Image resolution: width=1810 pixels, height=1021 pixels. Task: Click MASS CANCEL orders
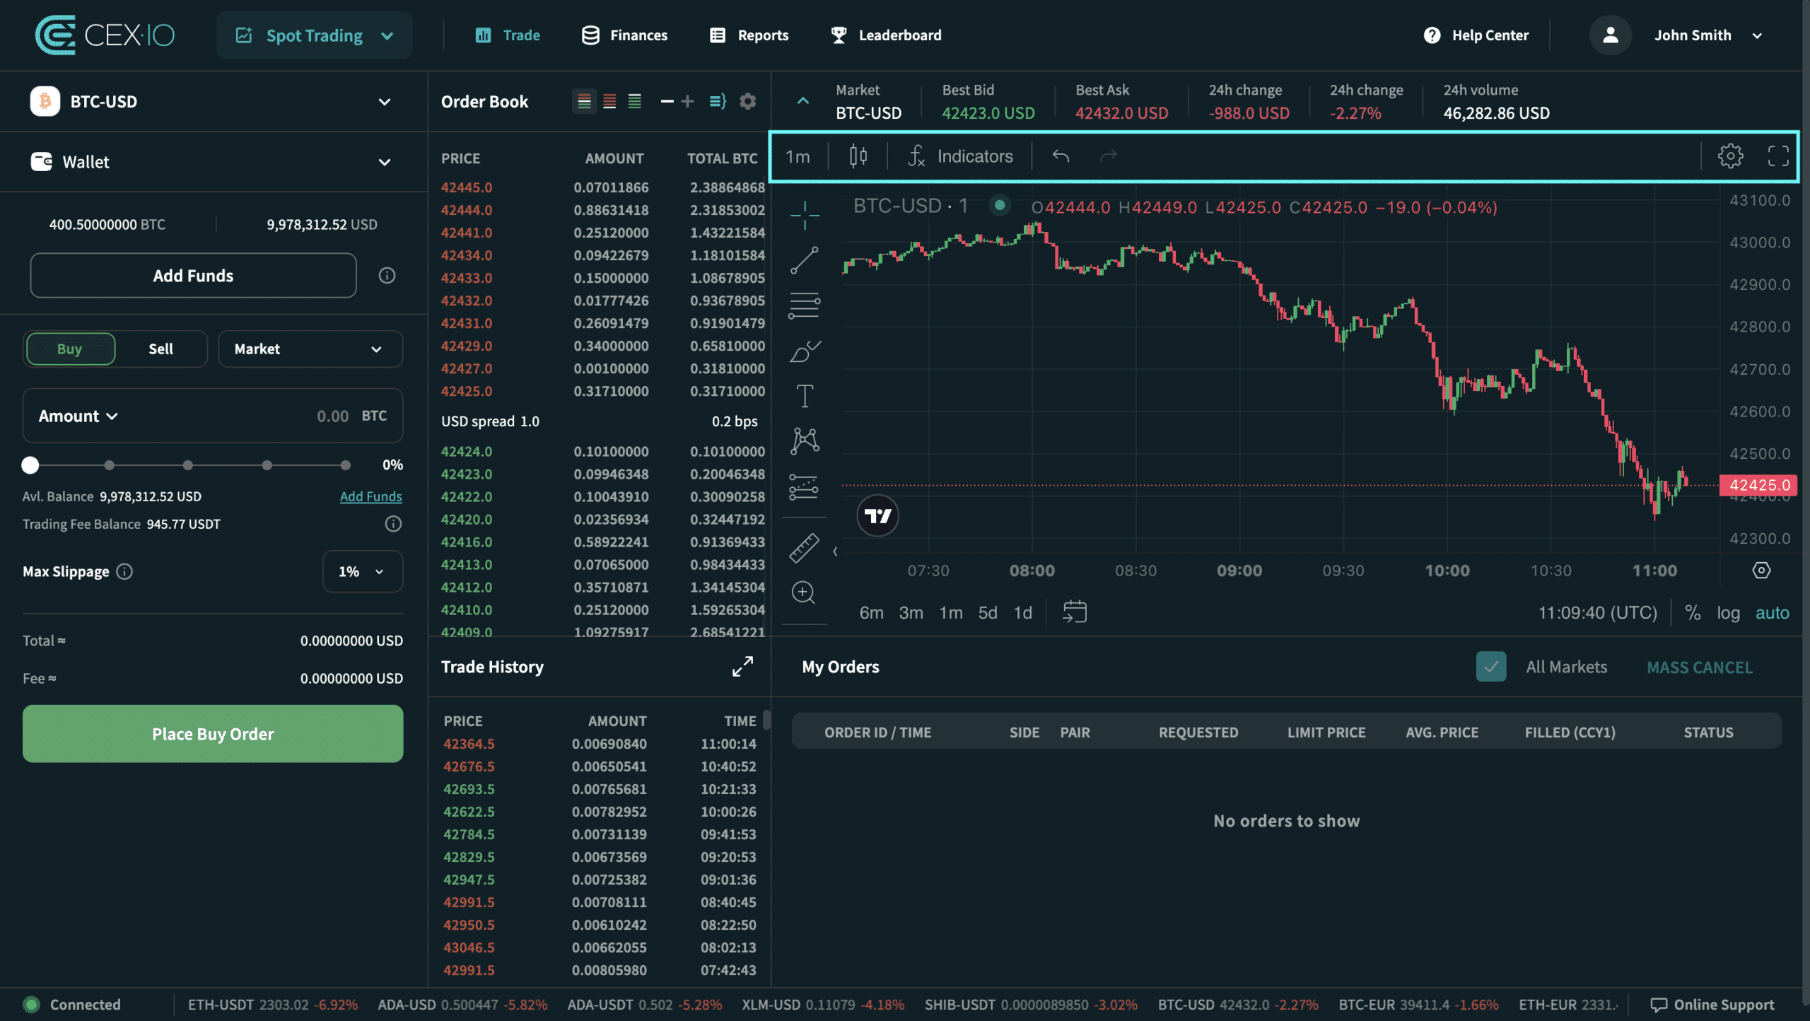tap(1700, 667)
